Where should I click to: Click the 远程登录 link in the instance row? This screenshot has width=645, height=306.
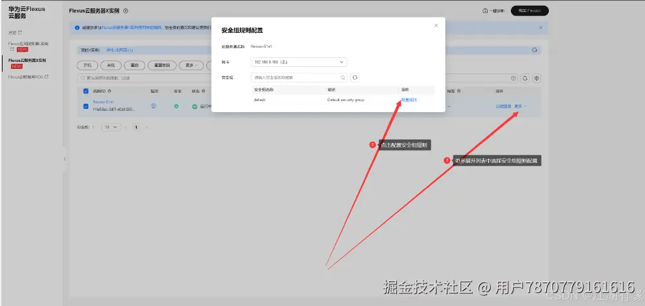point(504,106)
